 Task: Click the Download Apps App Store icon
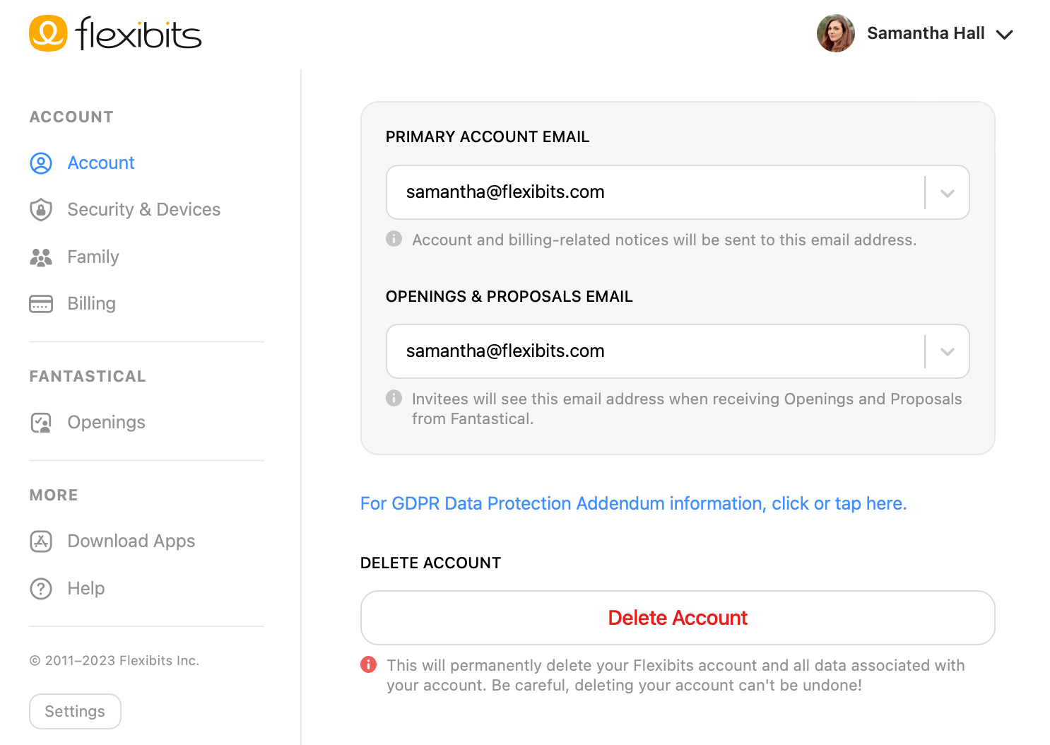(x=41, y=541)
